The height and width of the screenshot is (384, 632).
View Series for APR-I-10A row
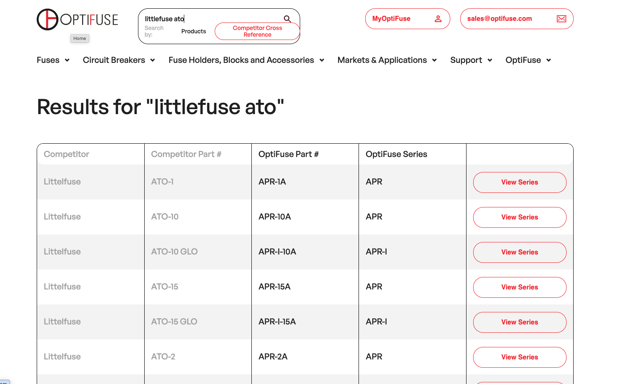click(x=519, y=252)
